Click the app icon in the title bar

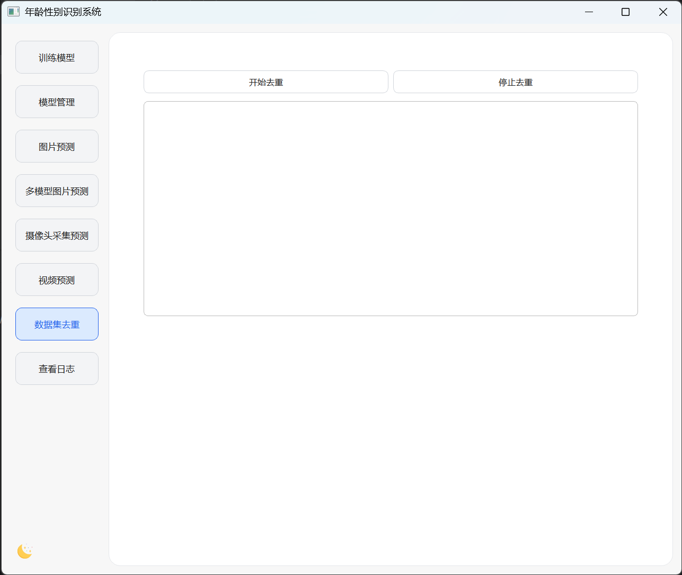tap(13, 12)
